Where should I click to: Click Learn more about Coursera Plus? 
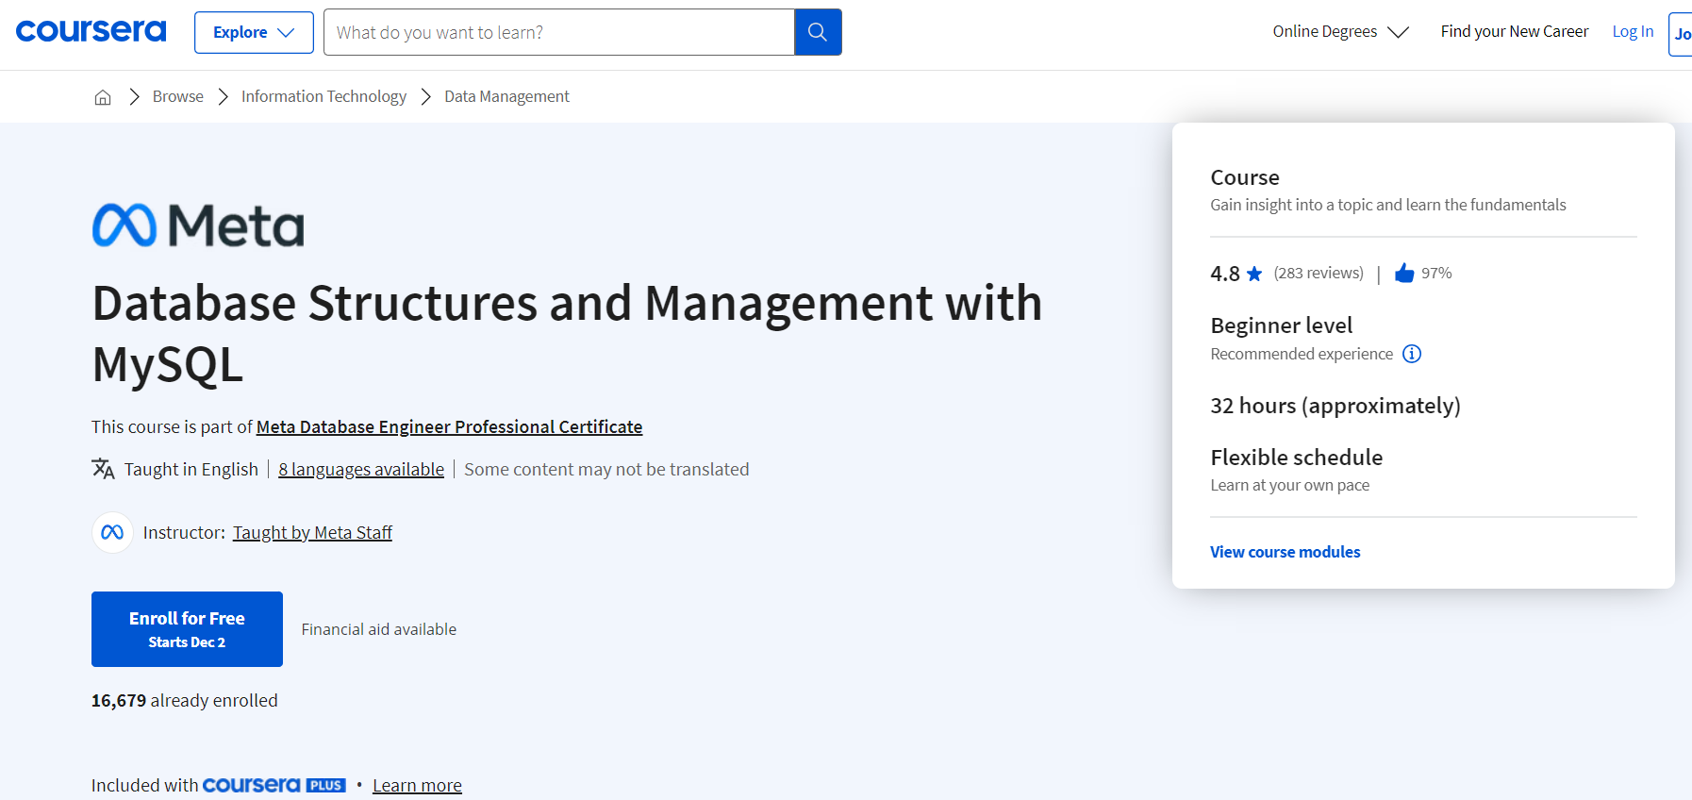pyautogui.click(x=417, y=785)
